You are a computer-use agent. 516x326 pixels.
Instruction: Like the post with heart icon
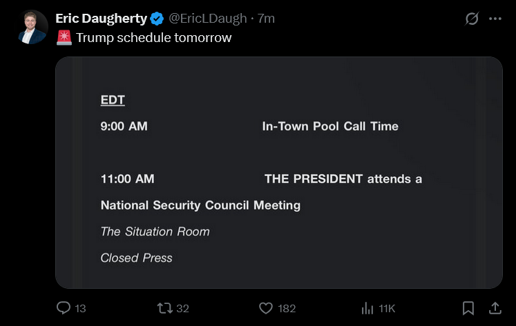click(266, 308)
